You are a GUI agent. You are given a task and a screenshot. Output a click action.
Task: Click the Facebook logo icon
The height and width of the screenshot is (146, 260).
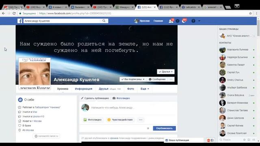[20, 21]
